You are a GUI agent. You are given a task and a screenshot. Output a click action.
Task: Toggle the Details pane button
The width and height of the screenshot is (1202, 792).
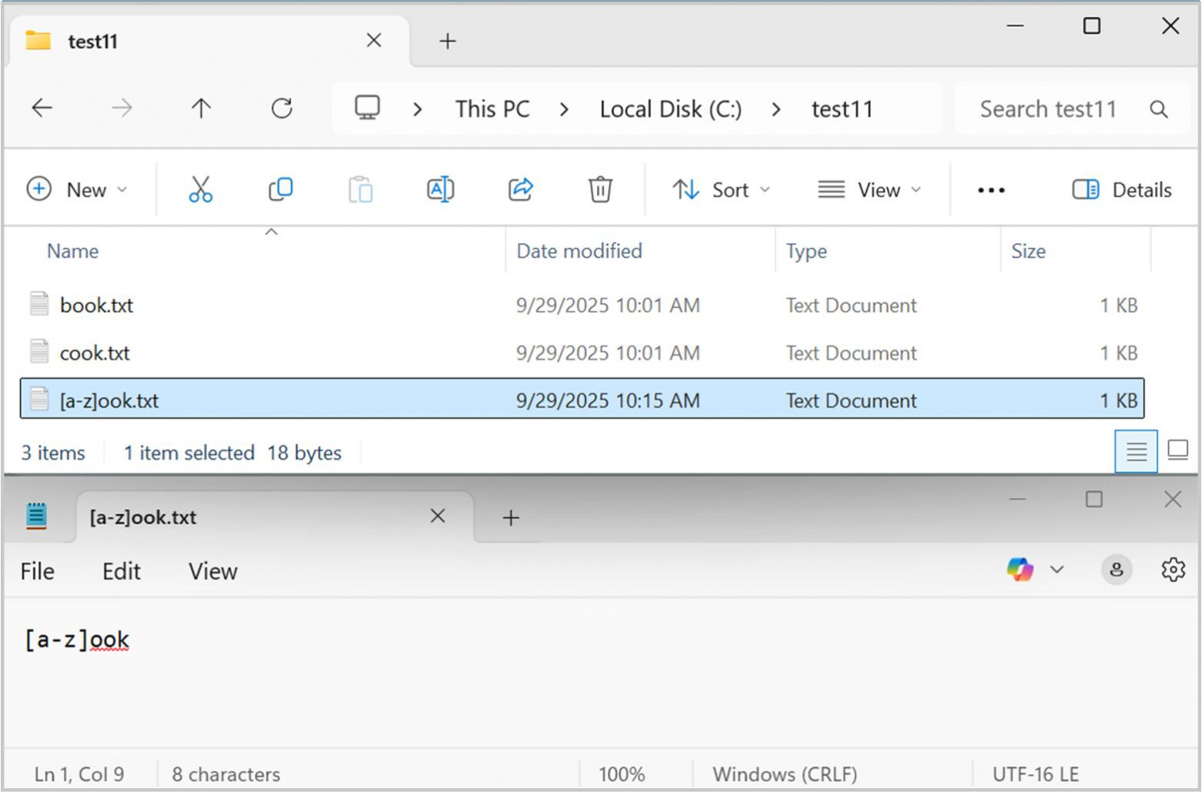[x=1122, y=189]
